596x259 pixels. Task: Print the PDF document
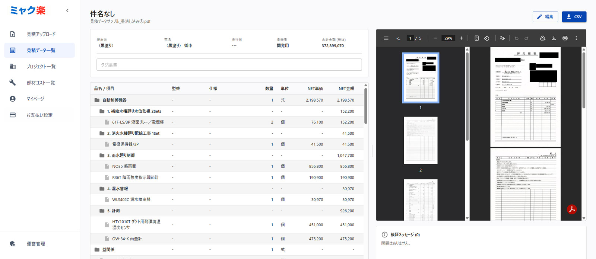click(565, 38)
